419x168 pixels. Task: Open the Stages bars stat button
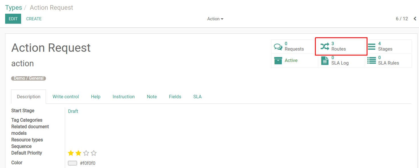coord(388,47)
